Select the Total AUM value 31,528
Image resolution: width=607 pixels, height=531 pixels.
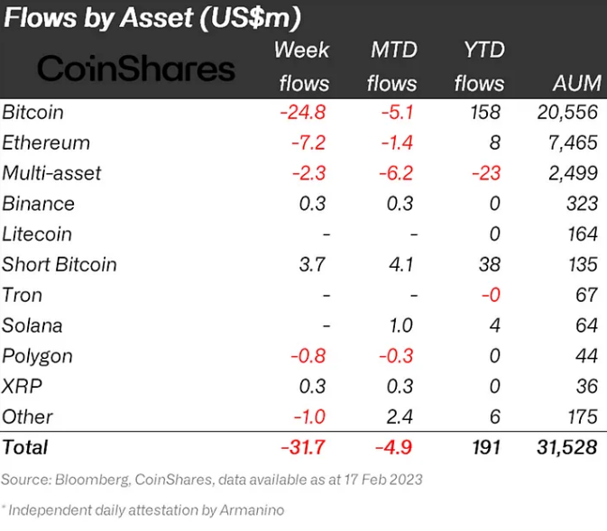click(567, 447)
